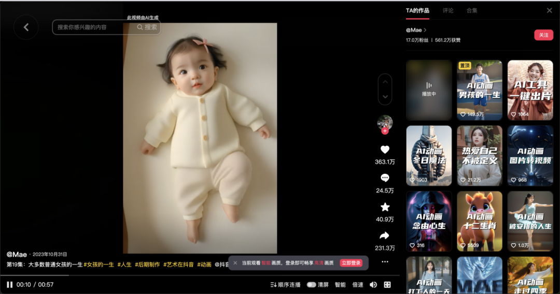The height and width of the screenshot is (294, 560).
Task: Open 热爱自己不被定义 video thumbnail
Action: coord(480,156)
